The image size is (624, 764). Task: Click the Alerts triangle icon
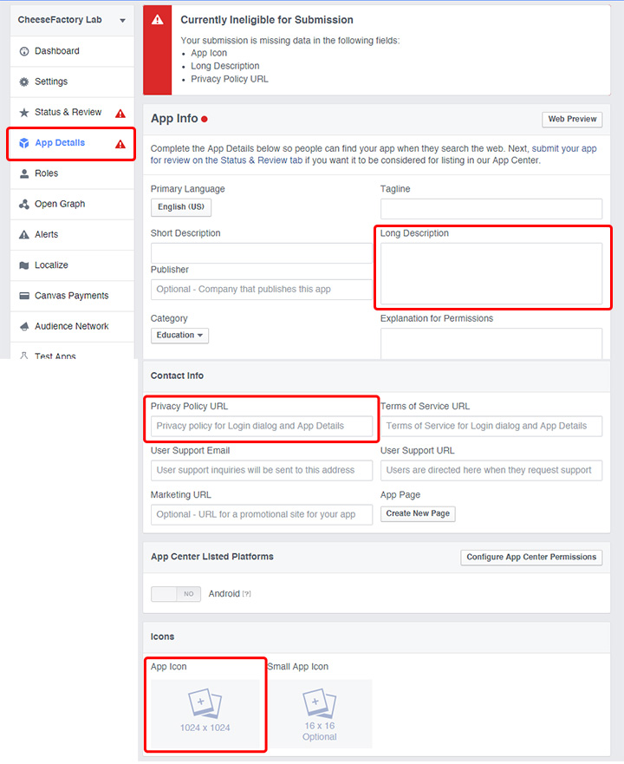tap(24, 235)
